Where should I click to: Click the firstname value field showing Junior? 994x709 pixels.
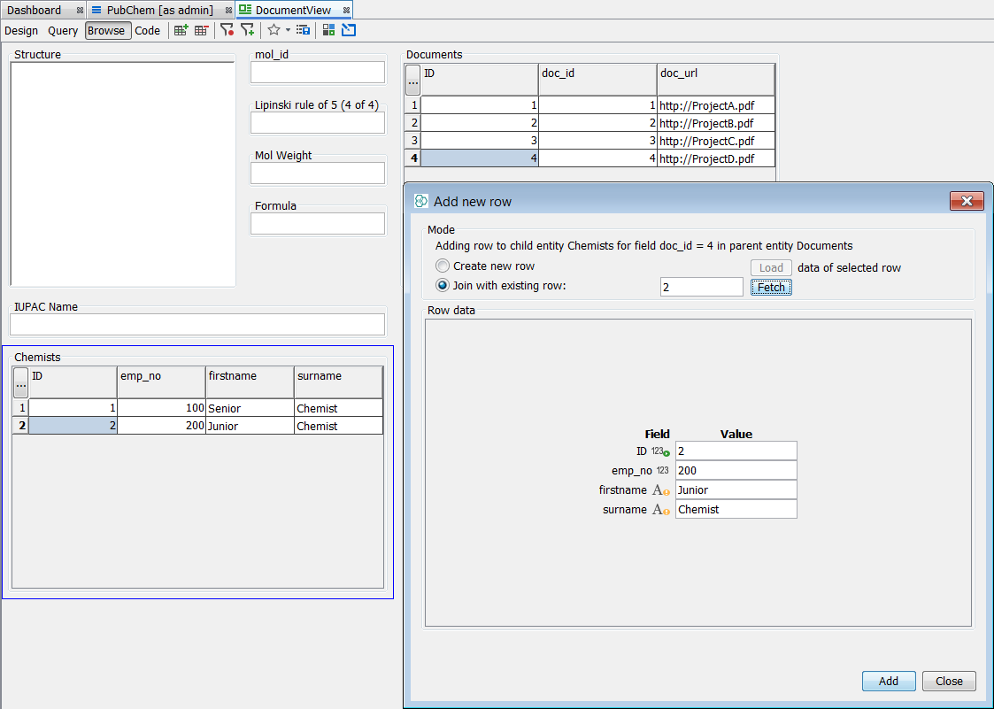tap(736, 489)
